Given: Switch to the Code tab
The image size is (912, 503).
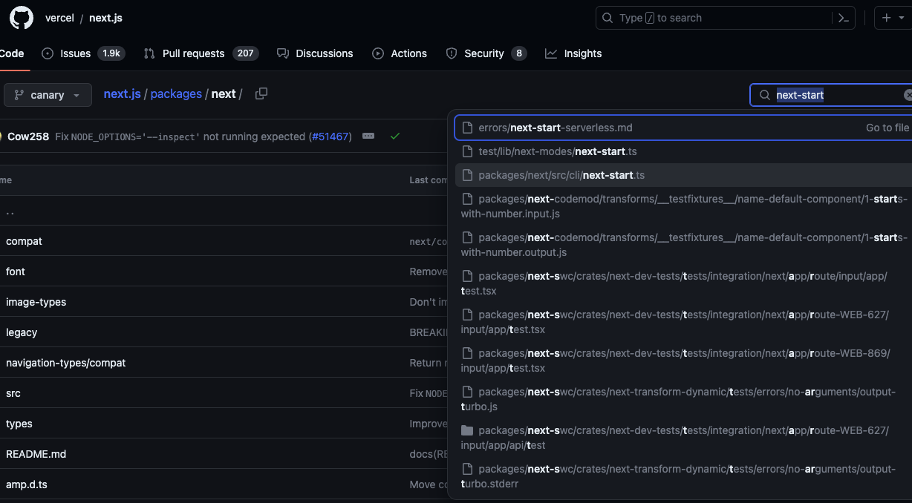Looking at the screenshot, I should (12, 53).
